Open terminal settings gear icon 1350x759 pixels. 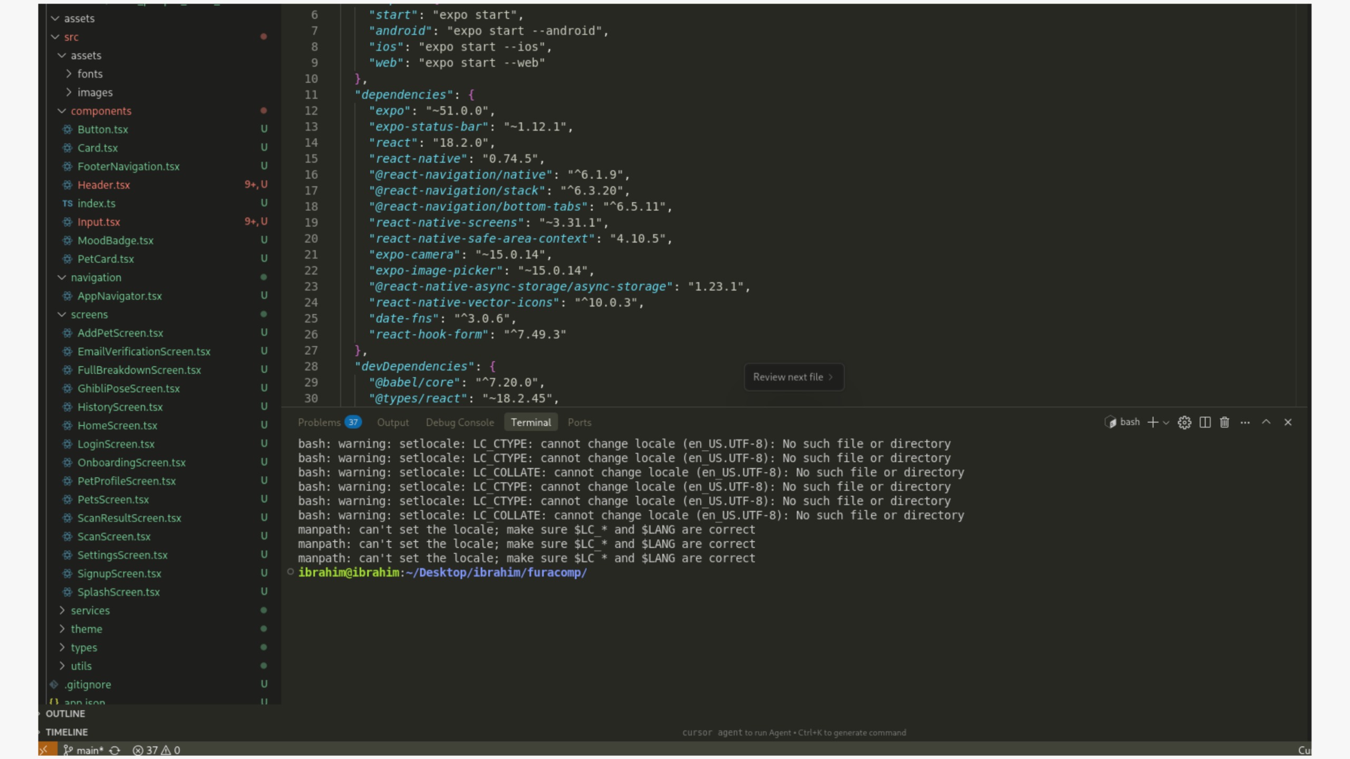[1184, 422]
